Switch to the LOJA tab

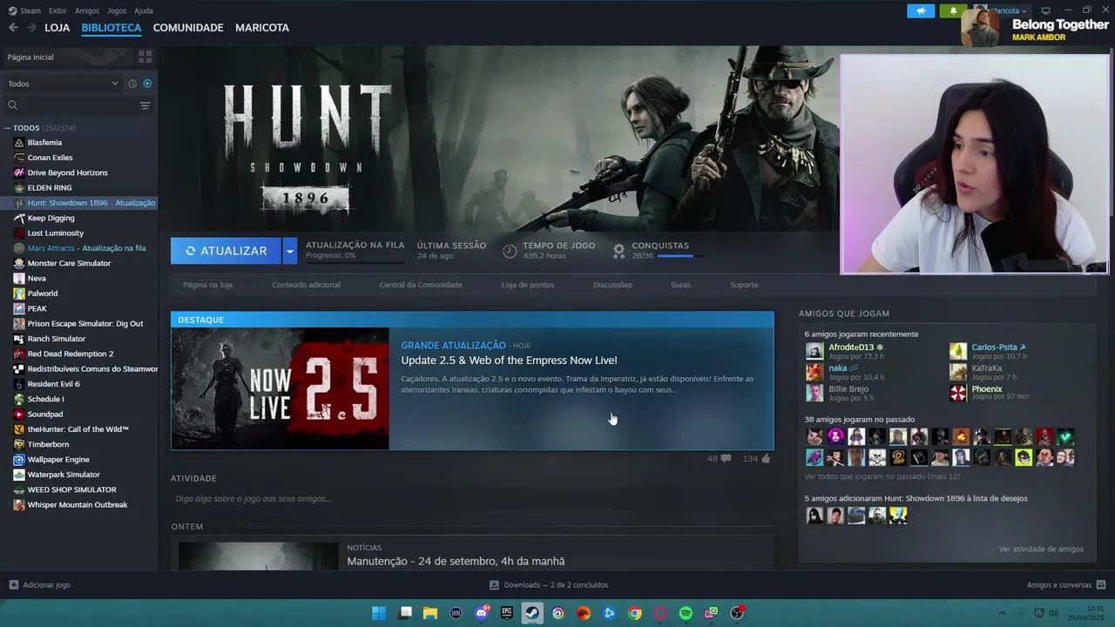pyautogui.click(x=57, y=28)
